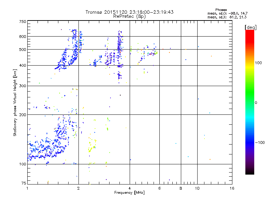Click the y-axis tick label '600'
The height and width of the screenshot is (205, 273).
23,37
